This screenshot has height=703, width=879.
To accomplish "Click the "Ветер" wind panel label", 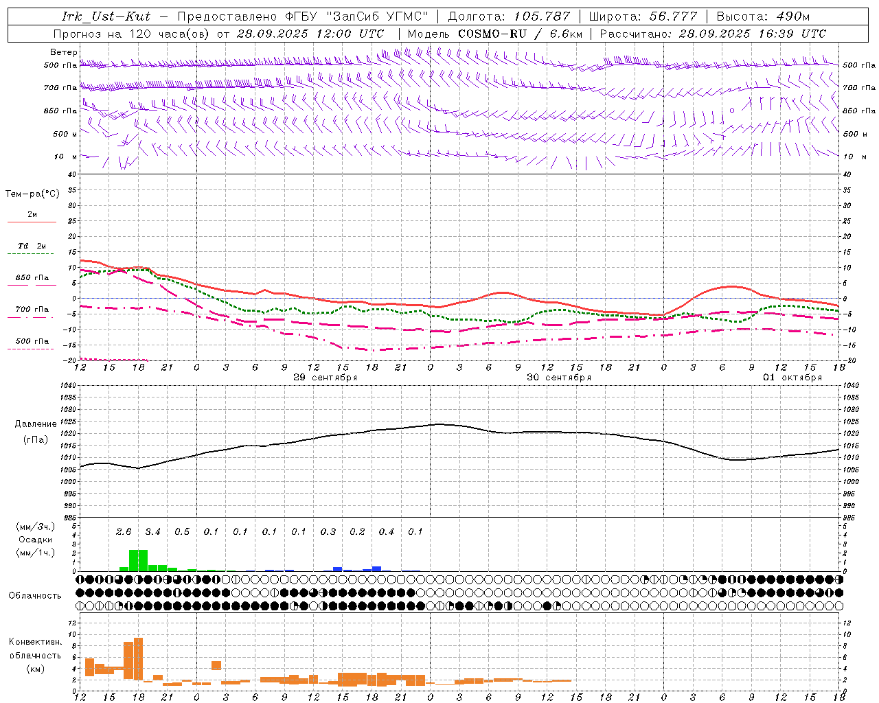I will 64,52.
